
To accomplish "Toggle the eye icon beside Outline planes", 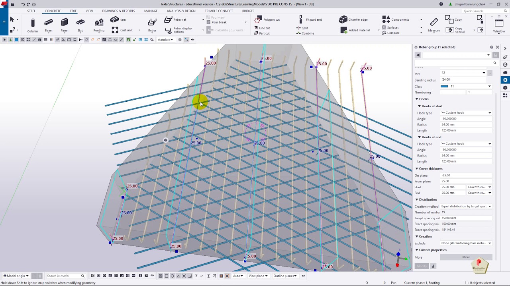I will pos(303,276).
